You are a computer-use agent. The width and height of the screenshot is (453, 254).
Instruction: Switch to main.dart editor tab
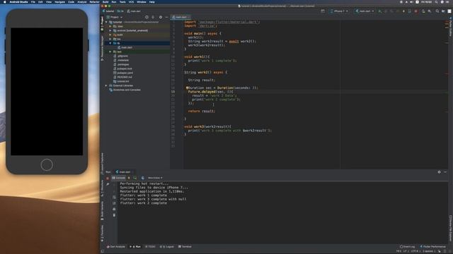[181, 17]
